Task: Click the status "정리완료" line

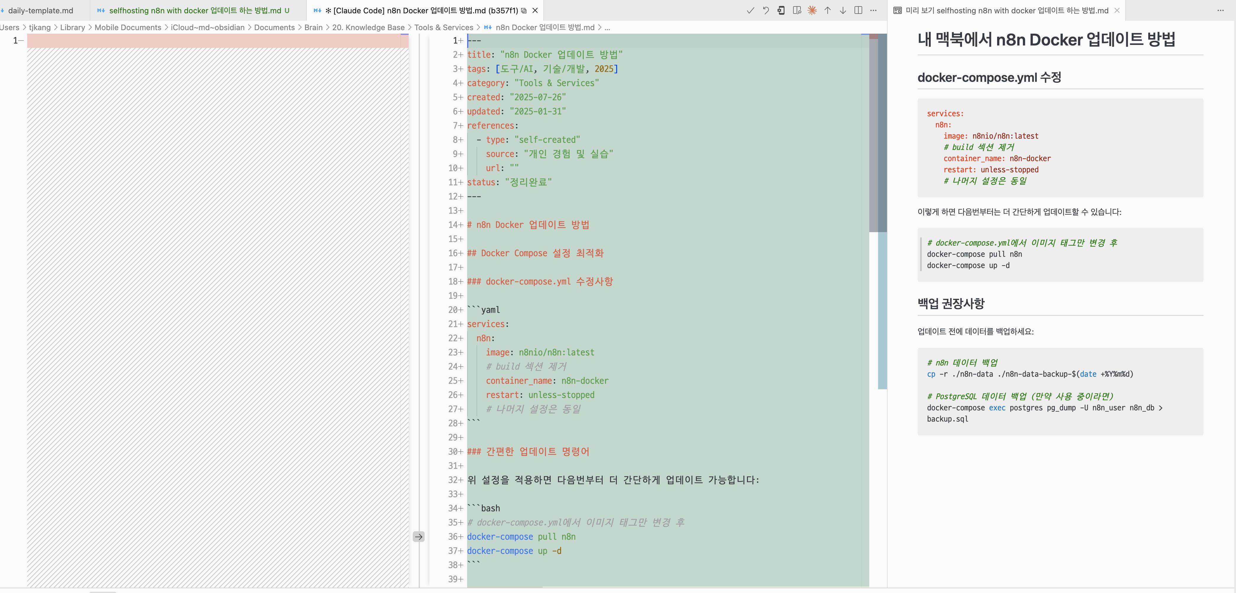Action: pos(509,182)
